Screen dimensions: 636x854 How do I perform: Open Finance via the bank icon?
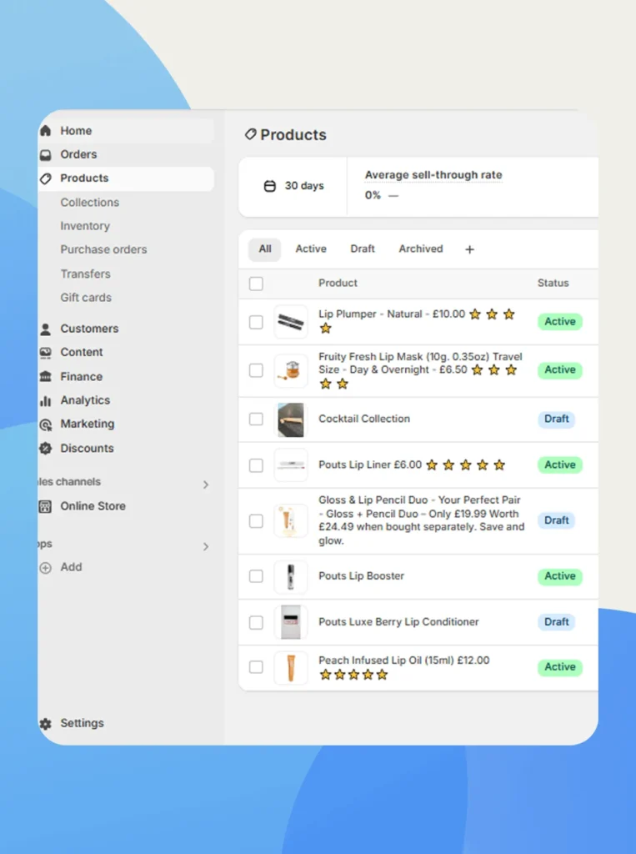[x=45, y=377]
